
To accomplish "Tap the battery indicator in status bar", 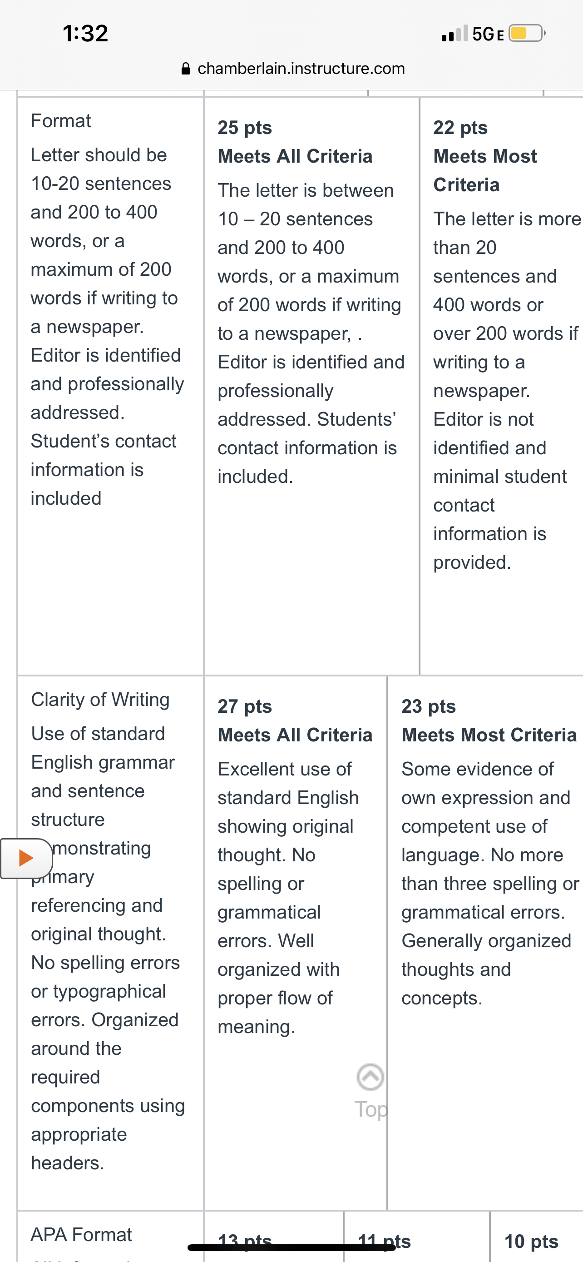I will point(527,33).
